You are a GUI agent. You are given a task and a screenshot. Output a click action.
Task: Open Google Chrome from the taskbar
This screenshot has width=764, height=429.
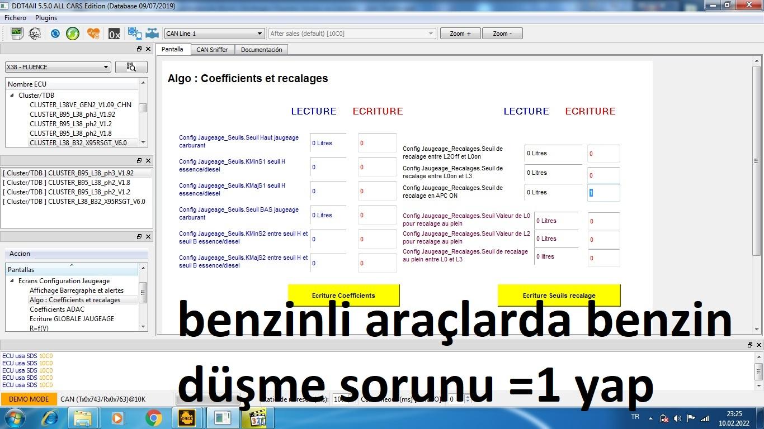(x=154, y=418)
